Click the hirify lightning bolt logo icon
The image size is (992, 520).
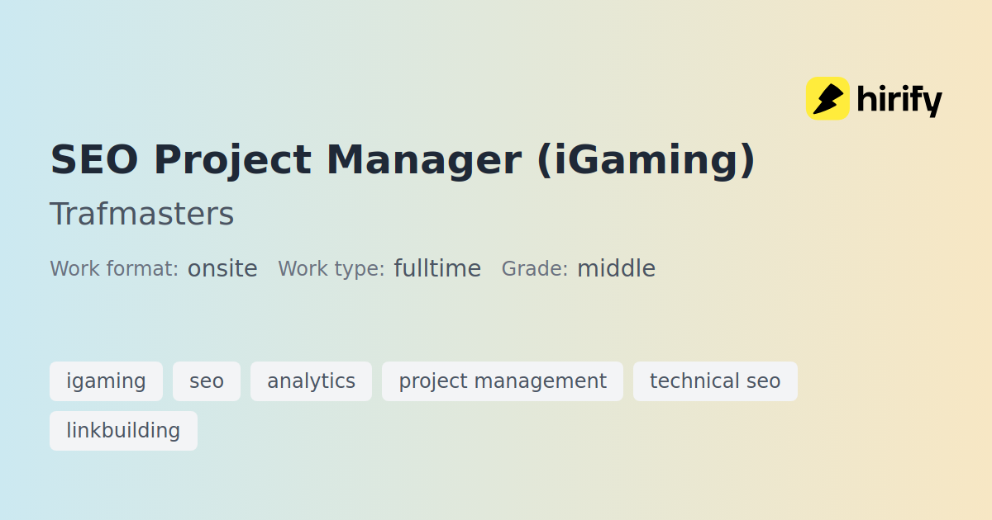tap(827, 99)
